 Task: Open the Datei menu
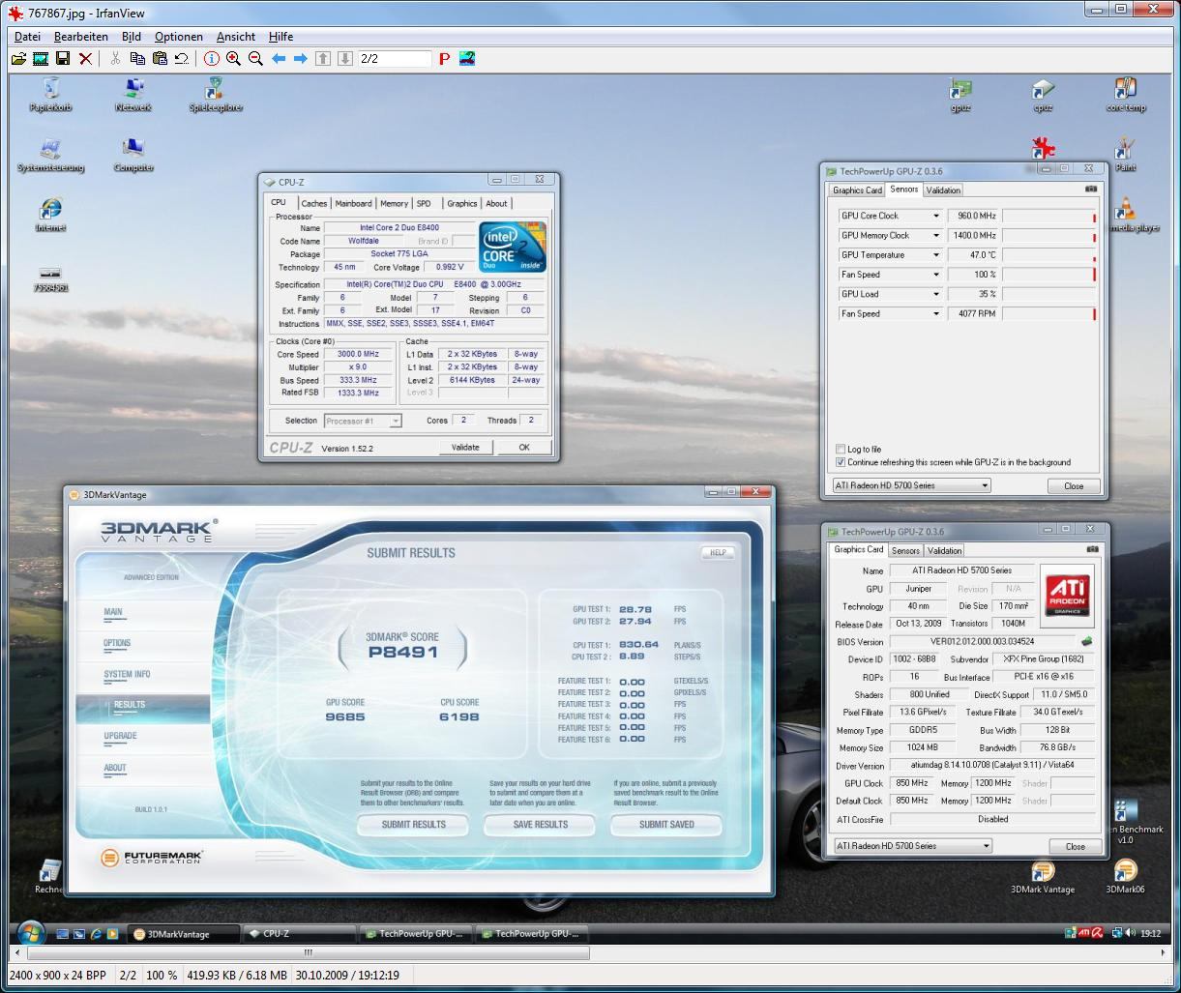[27, 37]
